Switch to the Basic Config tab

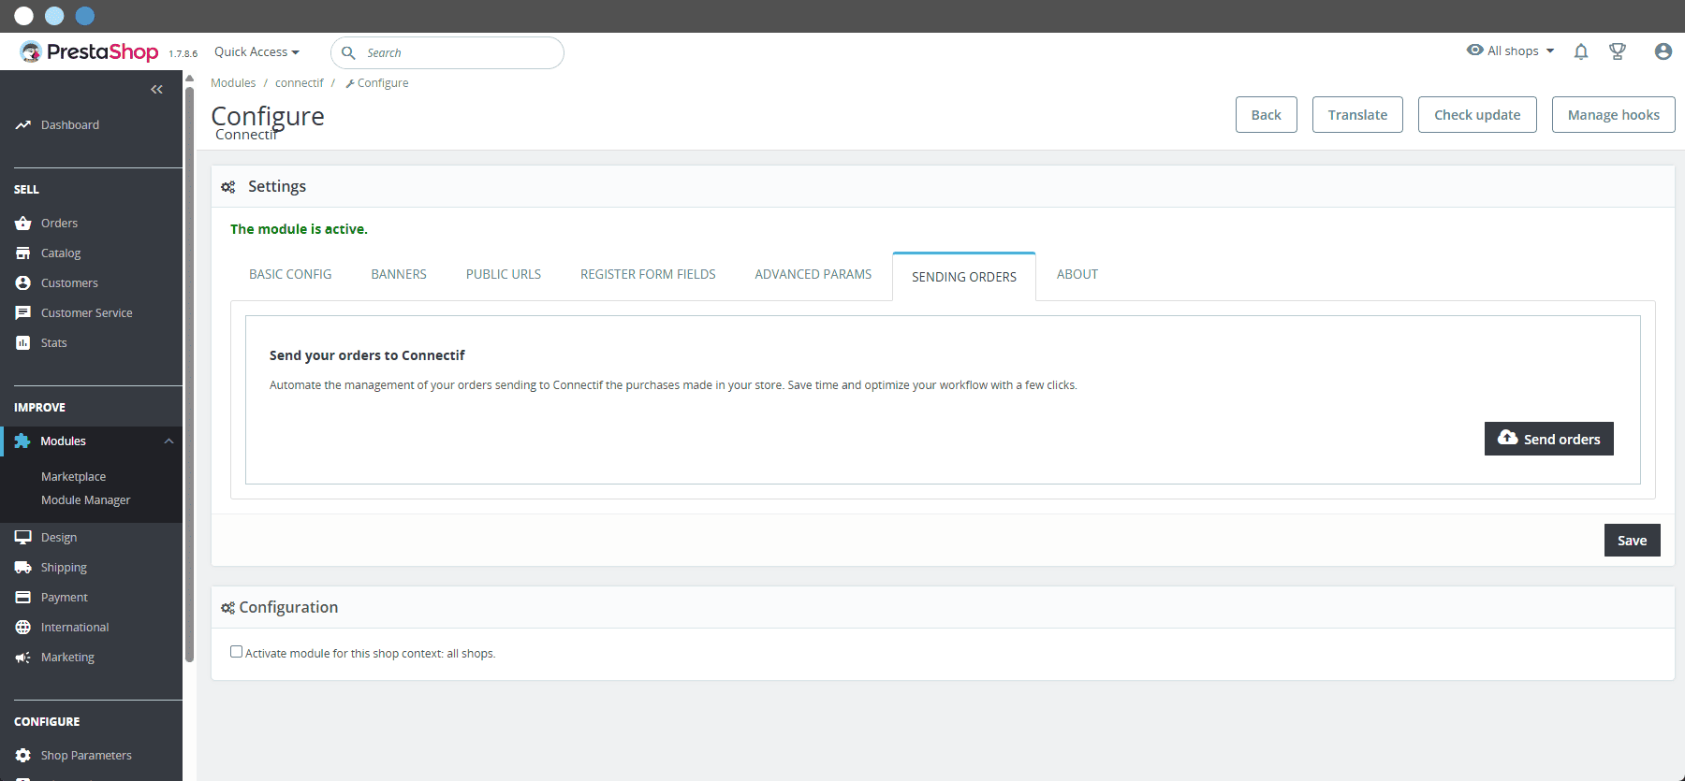click(290, 275)
